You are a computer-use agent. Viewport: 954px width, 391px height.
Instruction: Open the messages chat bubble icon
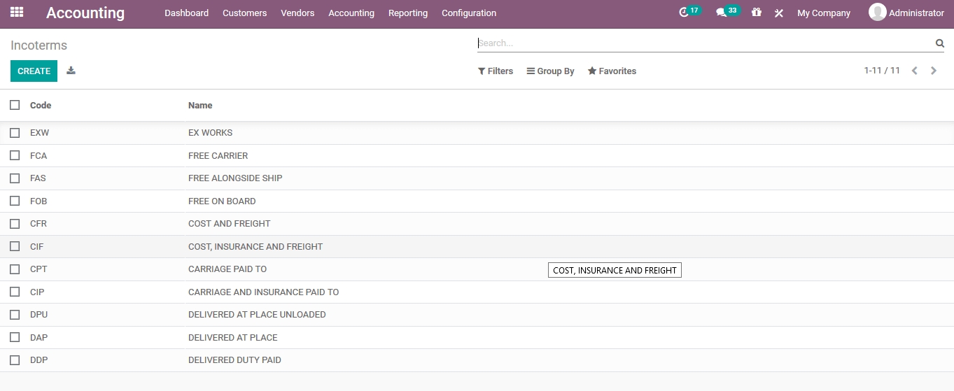(x=722, y=13)
